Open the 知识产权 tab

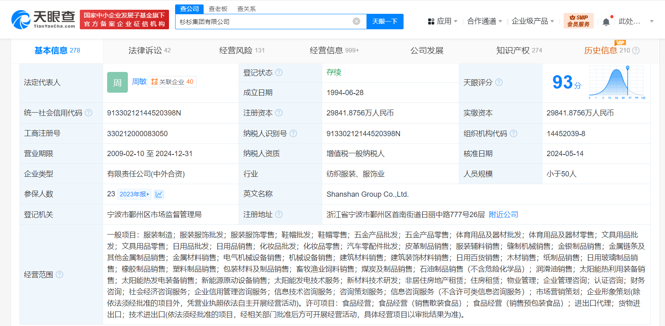tap(519, 51)
